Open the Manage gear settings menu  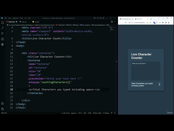point(2,109)
